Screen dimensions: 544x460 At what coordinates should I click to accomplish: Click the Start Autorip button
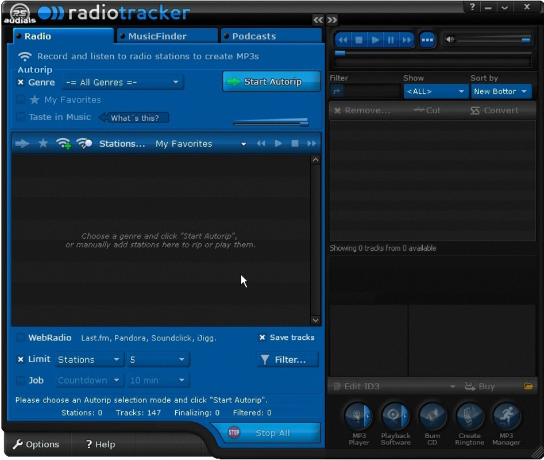tap(271, 82)
